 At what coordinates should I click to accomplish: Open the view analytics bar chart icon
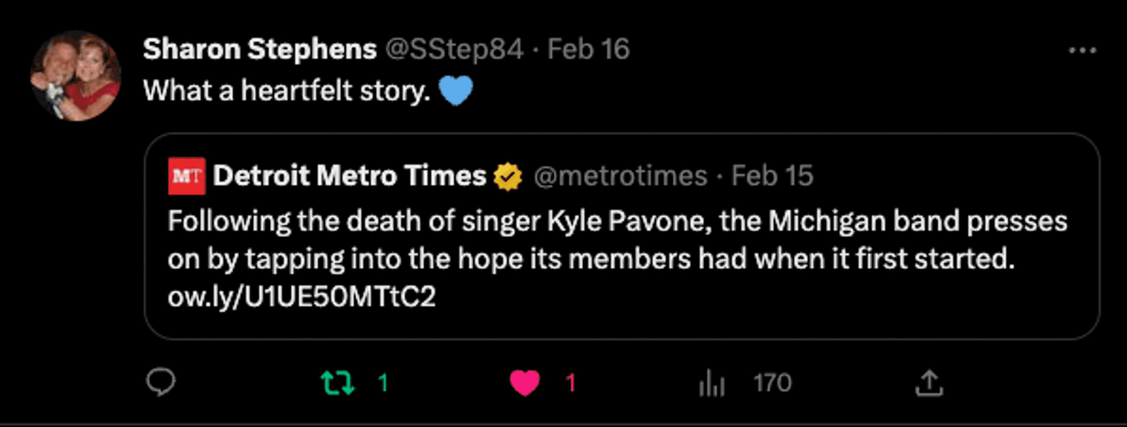click(x=712, y=383)
